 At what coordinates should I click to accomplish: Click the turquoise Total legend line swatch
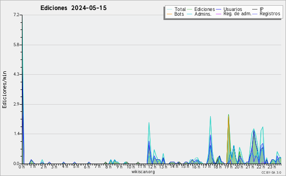point(169,10)
